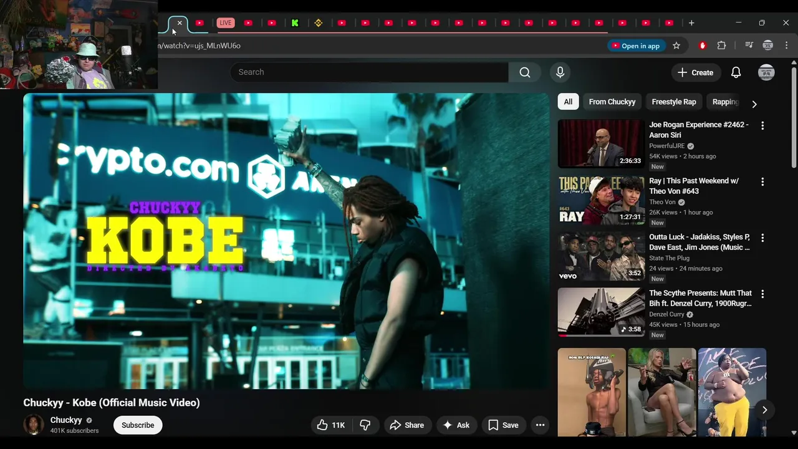Viewport: 798px width, 449px height.
Task: Close the current active tab
Action: (180, 23)
